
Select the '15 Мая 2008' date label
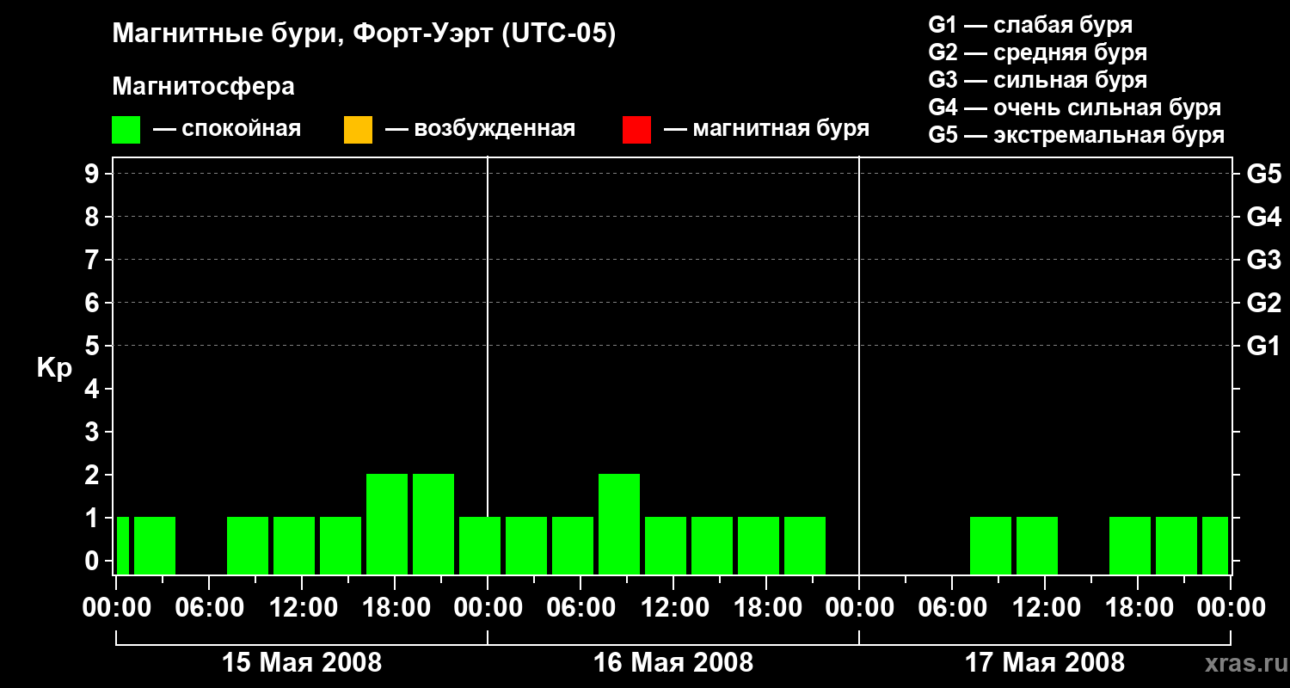point(302,663)
